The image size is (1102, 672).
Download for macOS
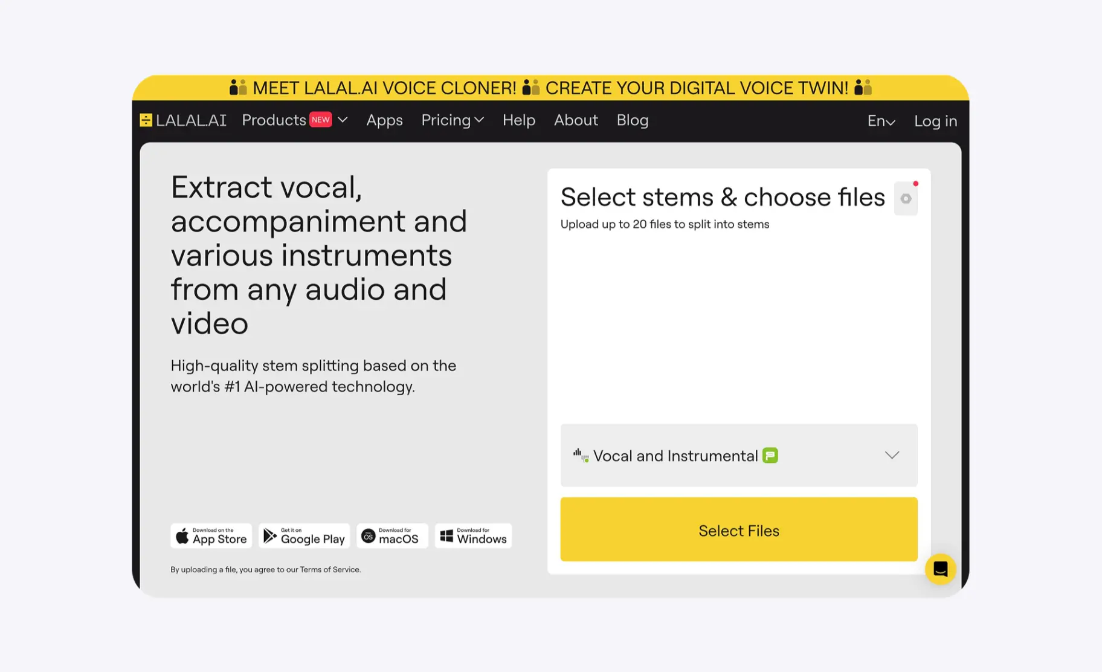click(x=392, y=535)
